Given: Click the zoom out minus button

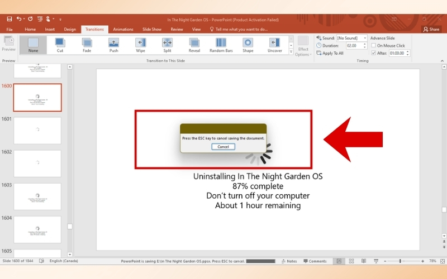Looking at the screenshot, I should (385, 261).
